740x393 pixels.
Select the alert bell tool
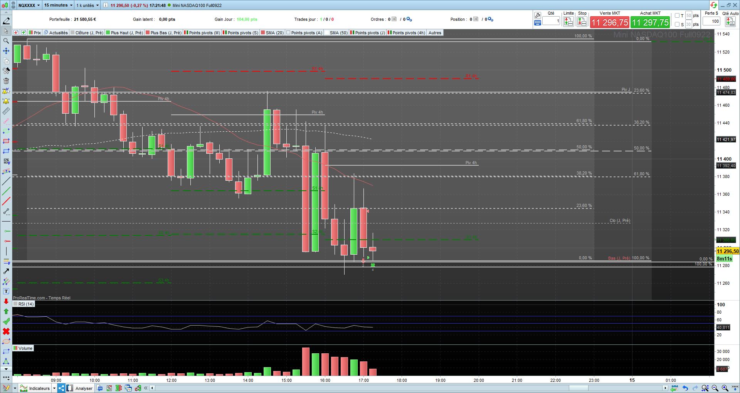[x=6, y=101]
